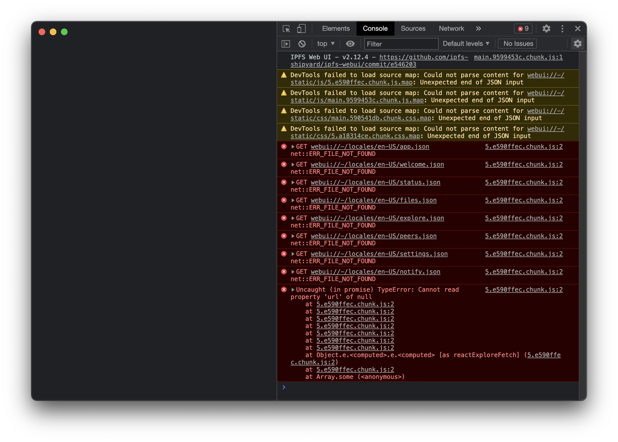The image size is (618, 442).
Task: Open DevTools settings with the gear icon
Action: (546, 29)
